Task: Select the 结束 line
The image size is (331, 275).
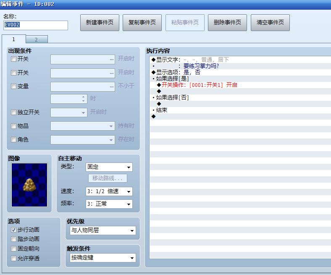Action: coord(240,110)
